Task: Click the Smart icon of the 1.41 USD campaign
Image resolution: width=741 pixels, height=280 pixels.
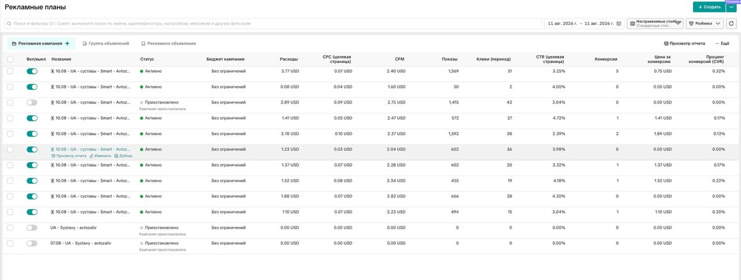Action: point(53,118)
